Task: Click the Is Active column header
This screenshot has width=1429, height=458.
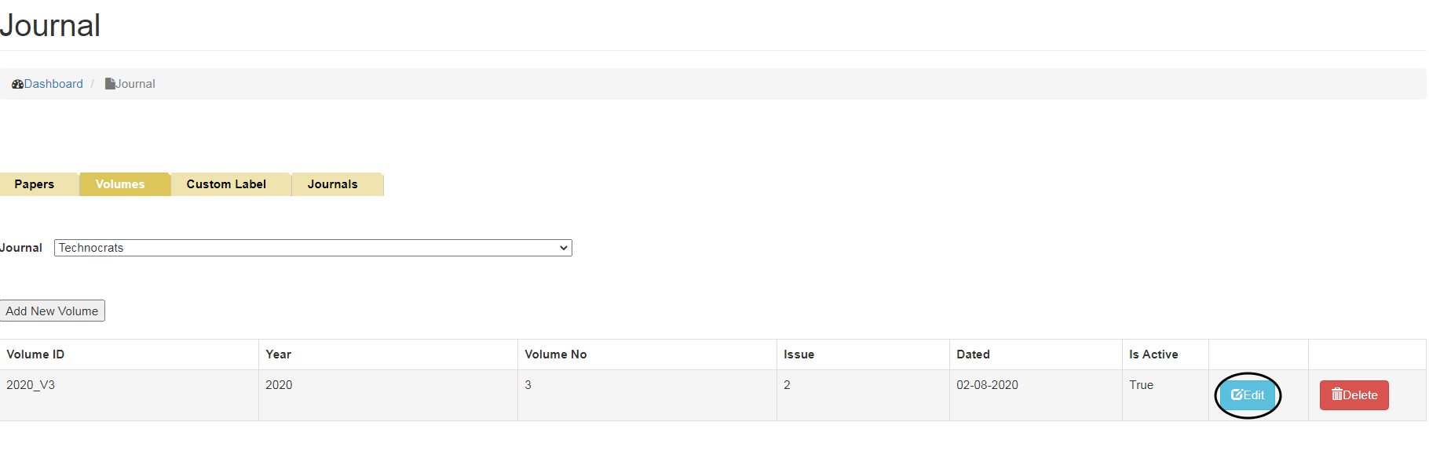Action: [x=1153, y=354]
